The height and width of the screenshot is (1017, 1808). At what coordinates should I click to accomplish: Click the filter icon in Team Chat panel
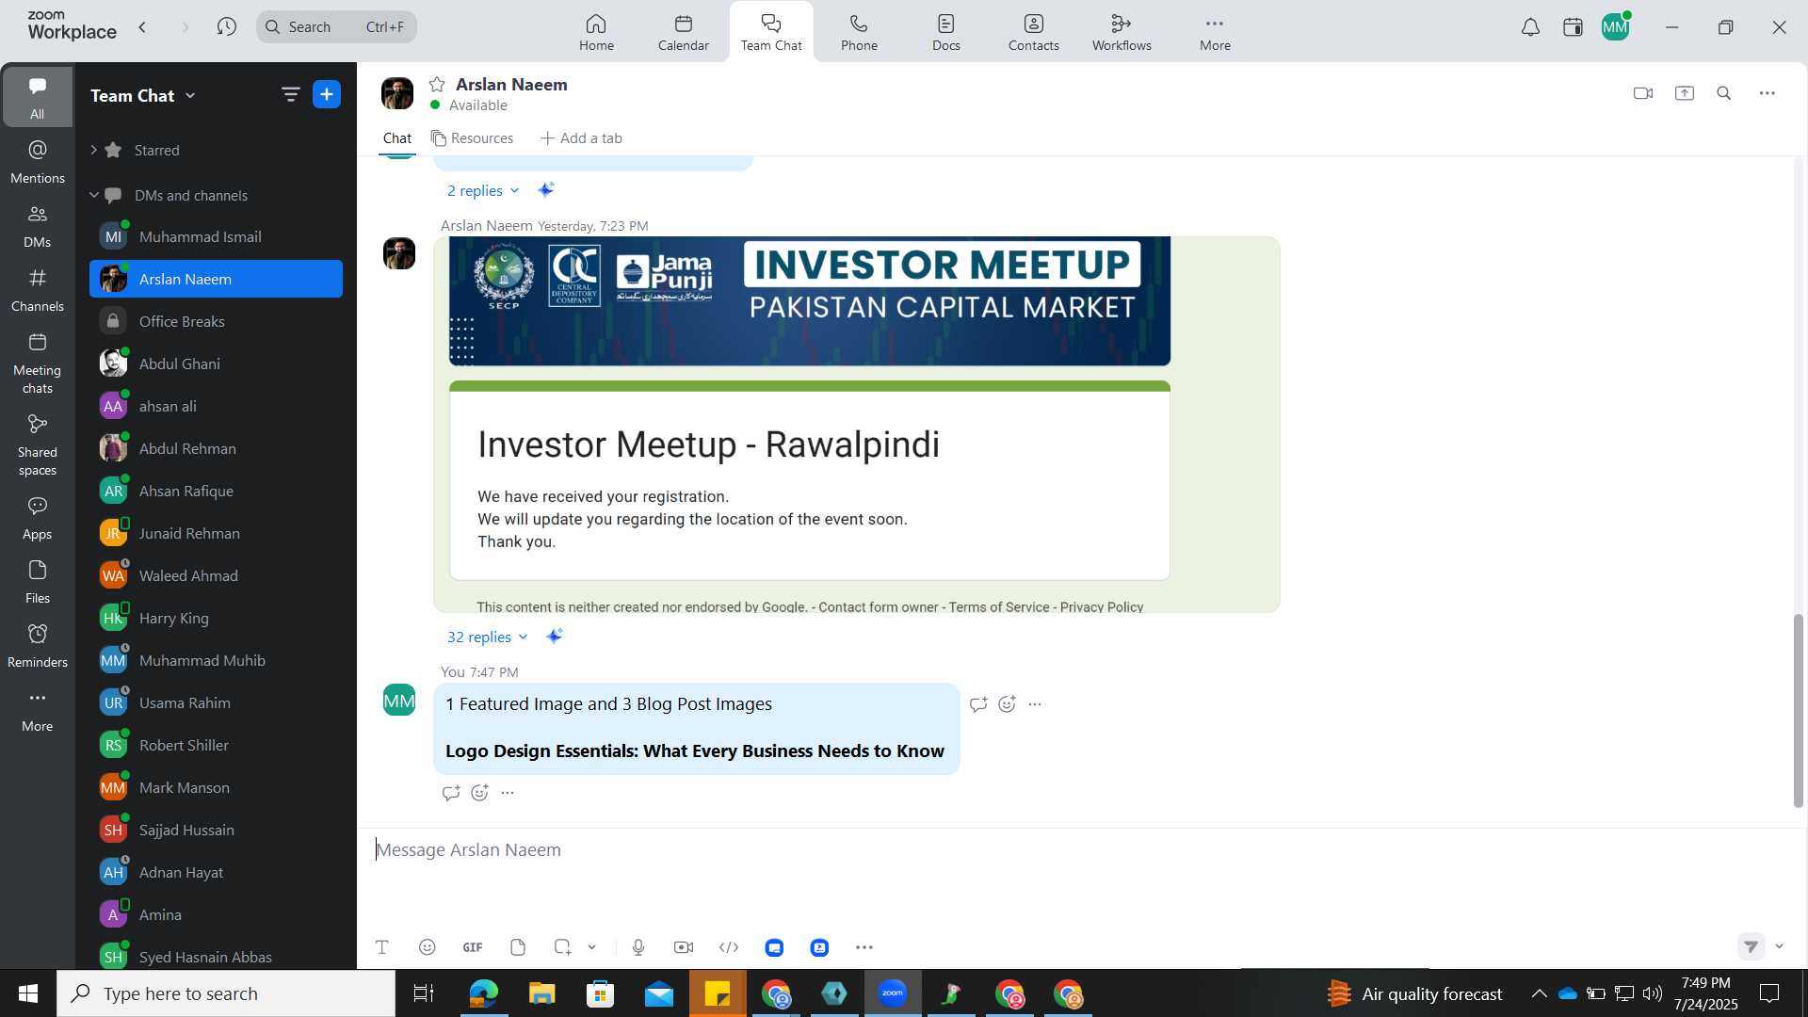pyautogui.click(x=290, y=94)
